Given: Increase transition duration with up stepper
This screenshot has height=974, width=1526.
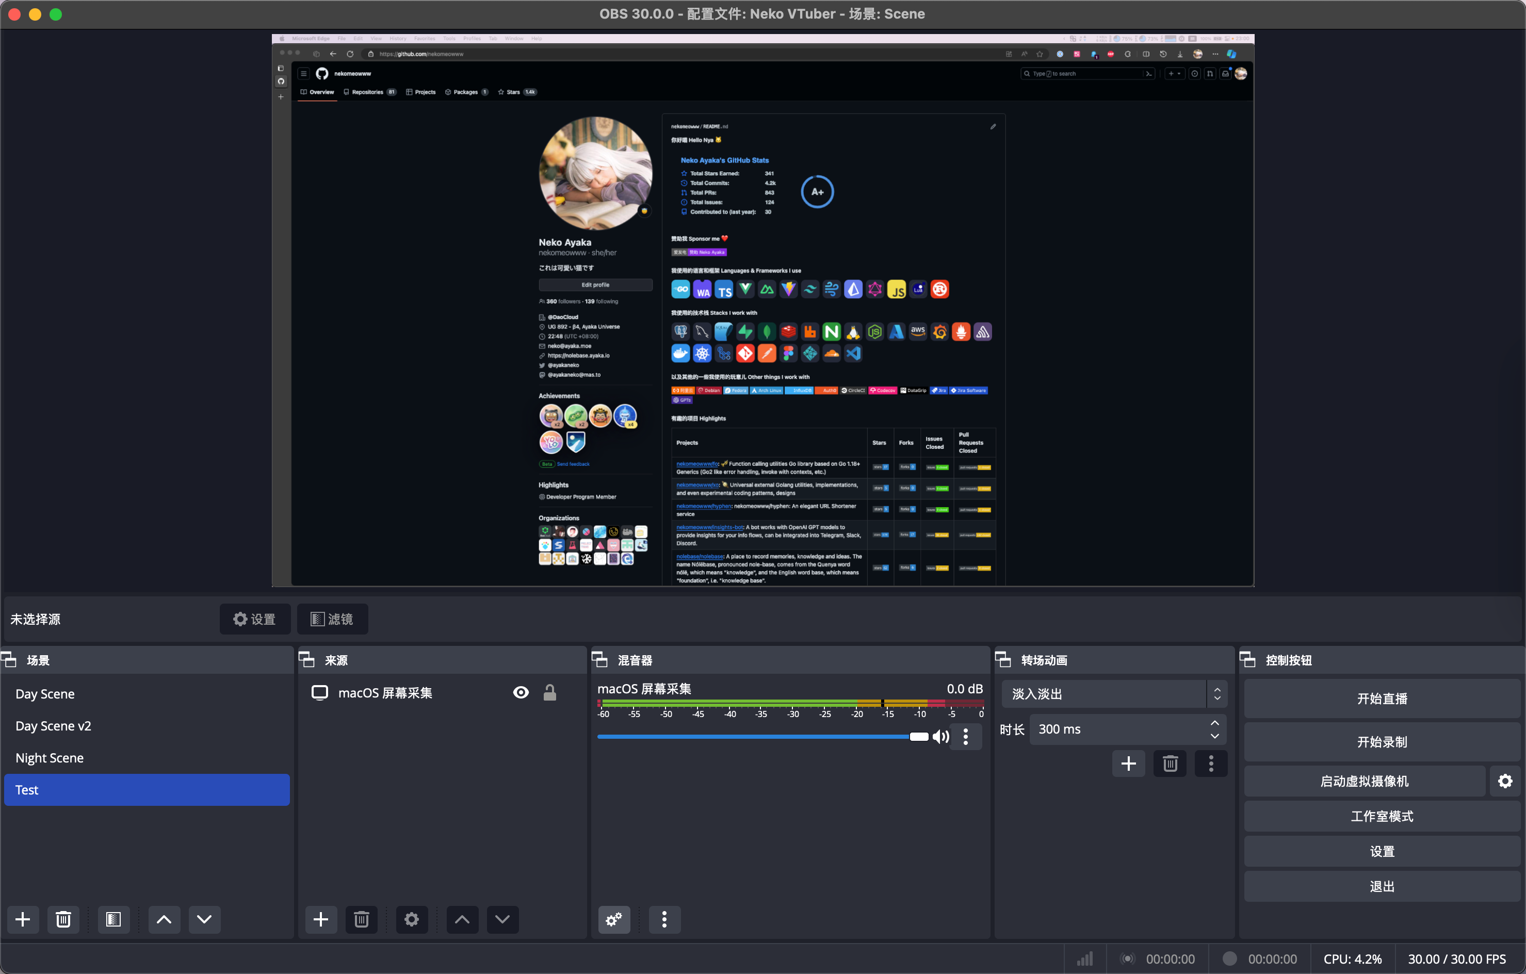Looking at the screenshot, I should coord(1214,723).
